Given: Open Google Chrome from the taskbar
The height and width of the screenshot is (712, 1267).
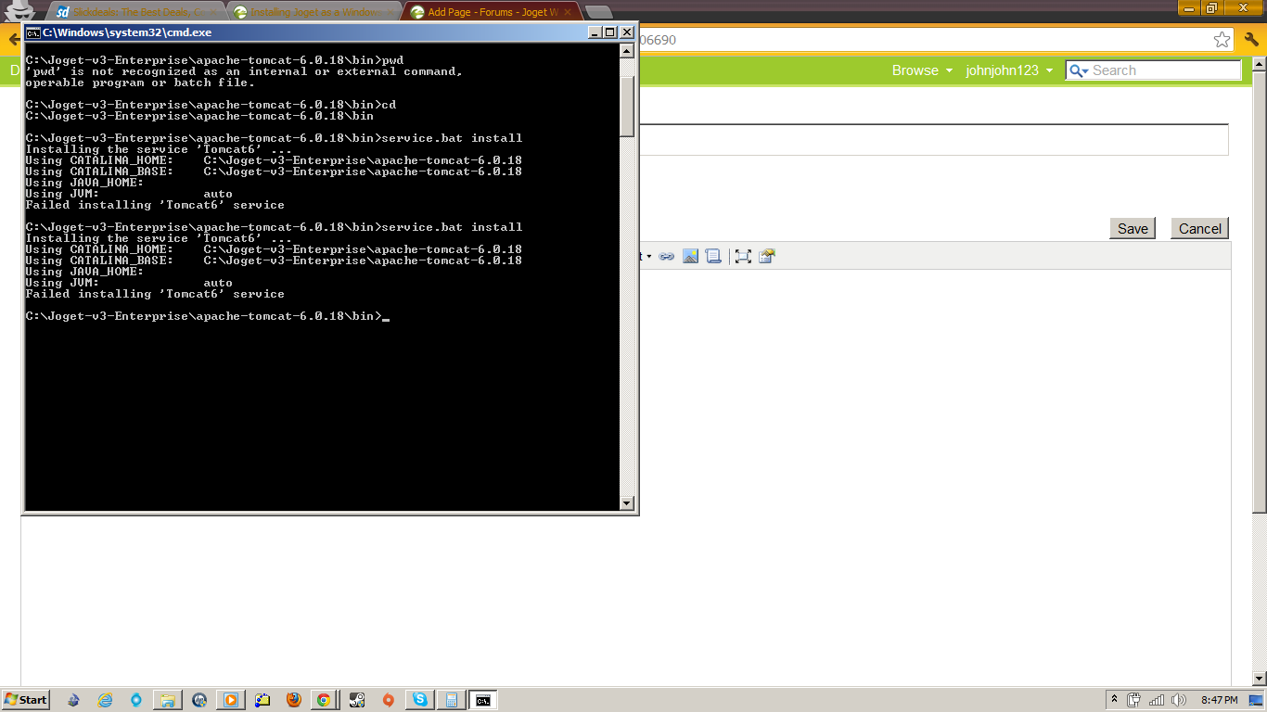Looking at the screenshot, I should [x=323, y=700].
